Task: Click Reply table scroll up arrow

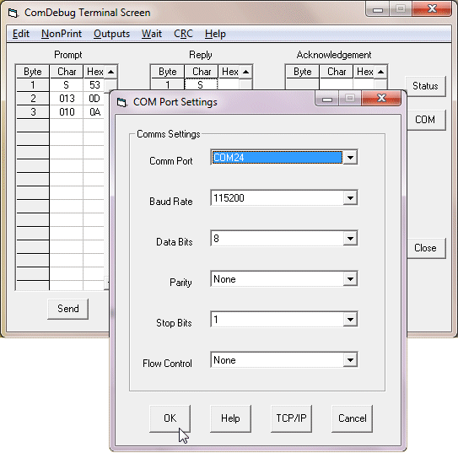Action: click(x=246, y=72)
